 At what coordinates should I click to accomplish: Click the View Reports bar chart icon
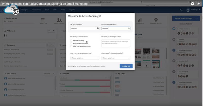140,20
